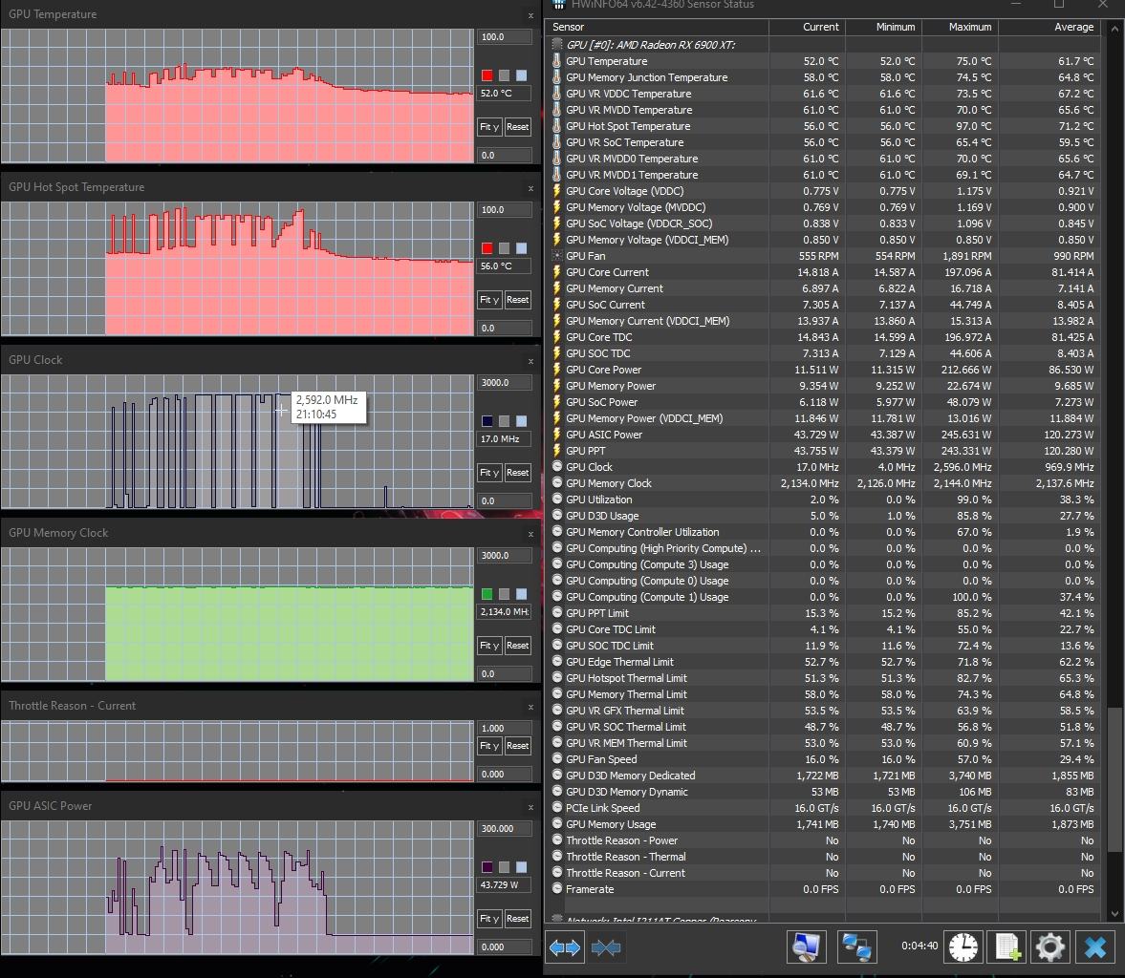Click Fit y in GPU Clock graph
The image size is (1125, 978).
pos(489,473)
